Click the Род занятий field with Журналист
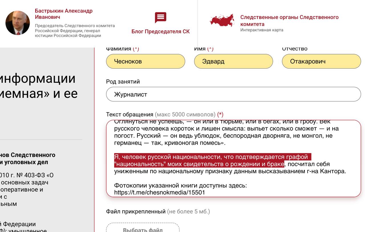365x232 pixels. click(233, 94)
